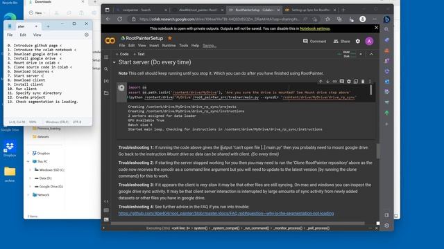Open Dropbox desktop icon

tap(10, 148)
